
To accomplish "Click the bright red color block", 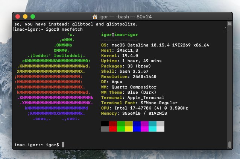I will (113, 129).
